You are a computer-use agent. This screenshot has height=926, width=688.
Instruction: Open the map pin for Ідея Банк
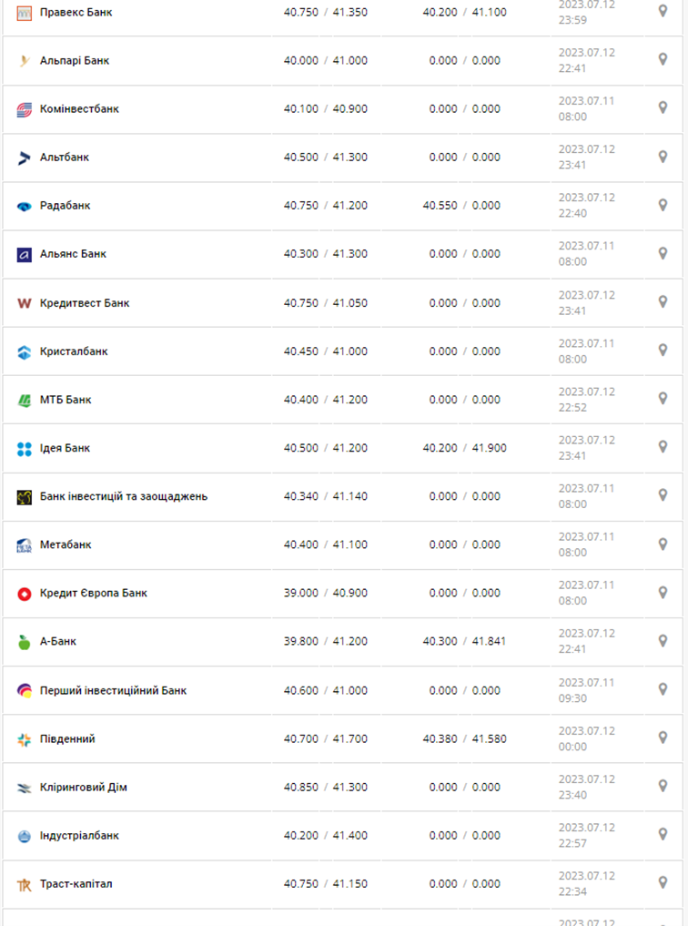point(663,446)
